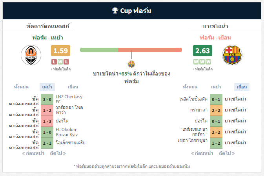Screen dimensions: 264x176
Task: Switch to เหย้า tab under Barcelona
Action: [x=216, y=87]
